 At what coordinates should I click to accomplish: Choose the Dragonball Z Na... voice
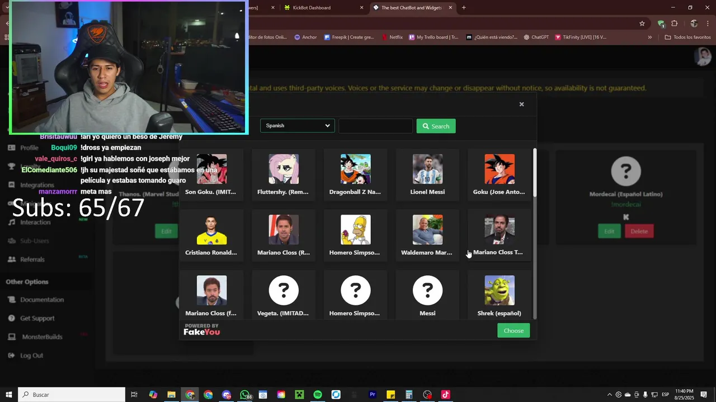point(355,175)
